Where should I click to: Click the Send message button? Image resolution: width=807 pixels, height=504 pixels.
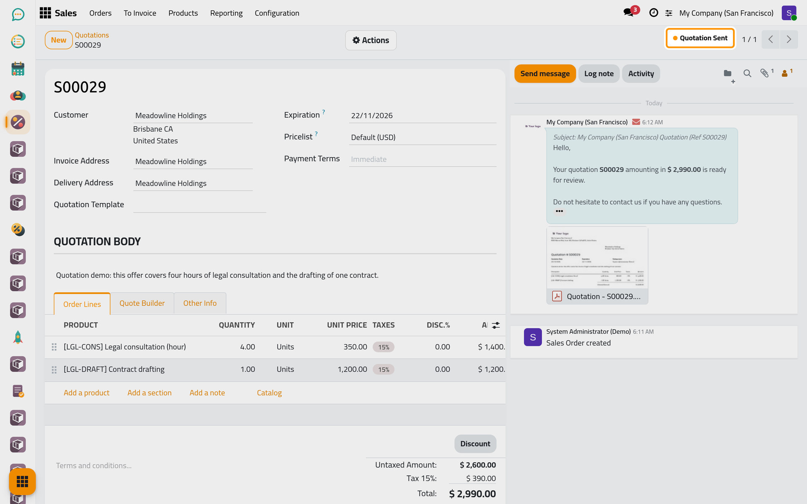coord(545,73)
